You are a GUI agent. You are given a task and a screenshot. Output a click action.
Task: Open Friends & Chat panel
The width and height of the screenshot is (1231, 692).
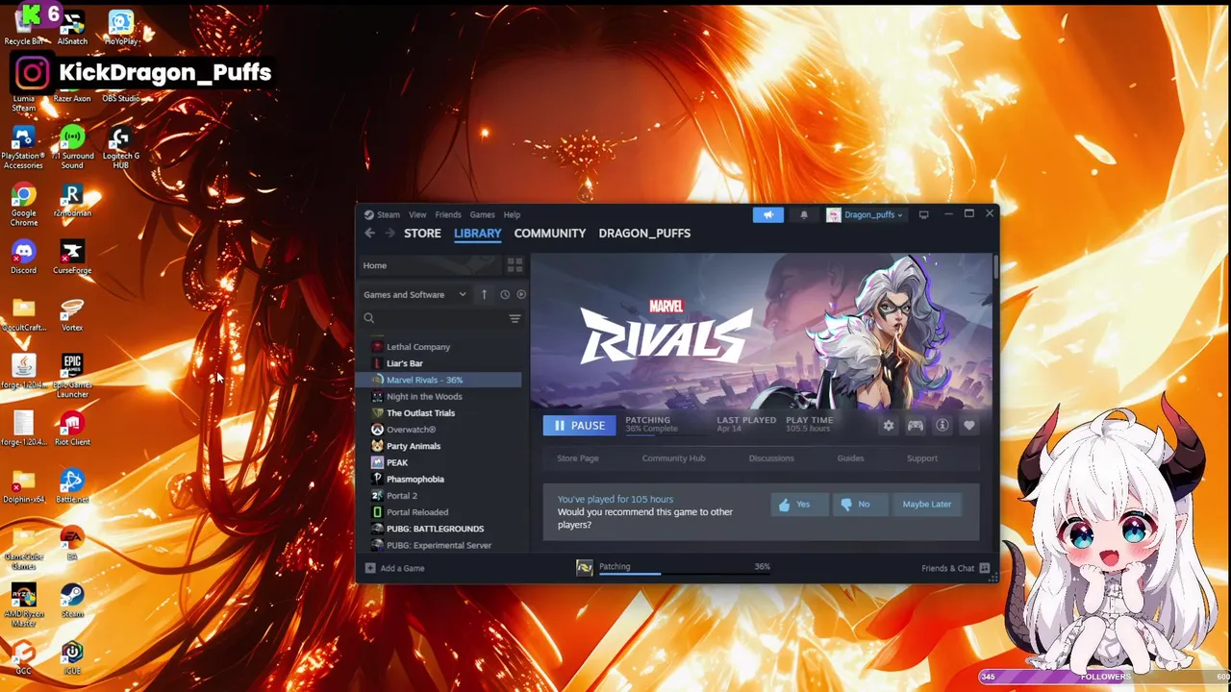(x=956, y=568)
